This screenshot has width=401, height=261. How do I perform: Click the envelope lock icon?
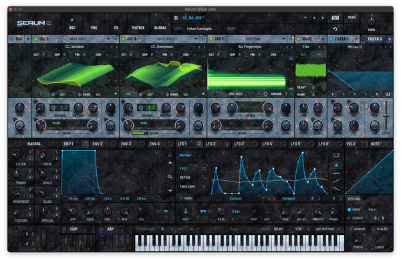170,154
